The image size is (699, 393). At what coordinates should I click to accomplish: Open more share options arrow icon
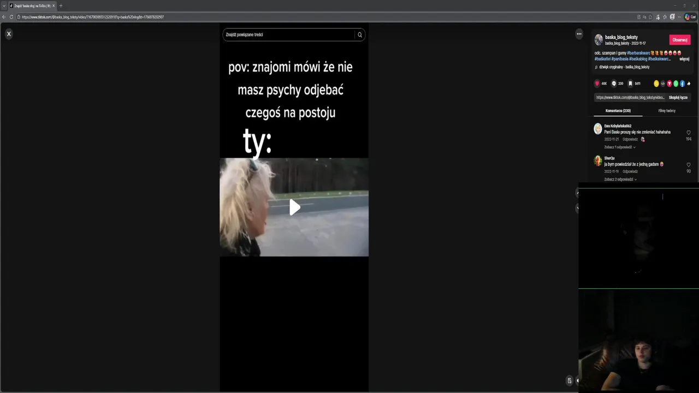coord(689,84)
